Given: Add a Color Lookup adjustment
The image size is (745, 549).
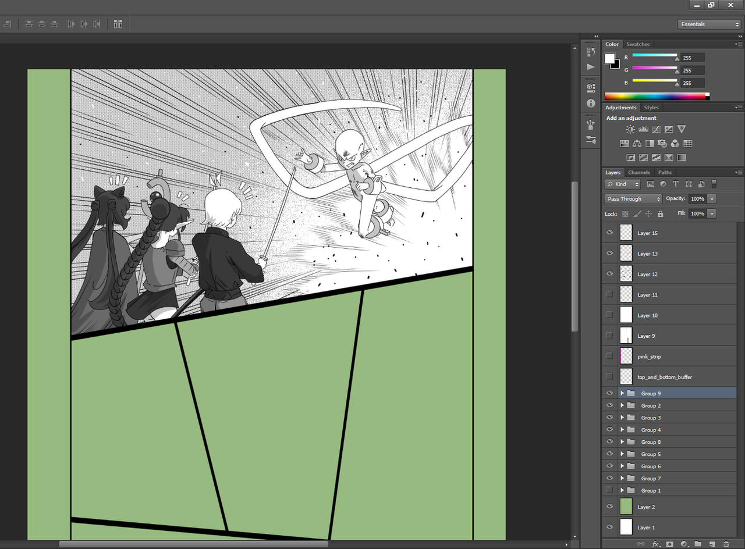Looking at the screenshot, I should (x=688, y=144).
